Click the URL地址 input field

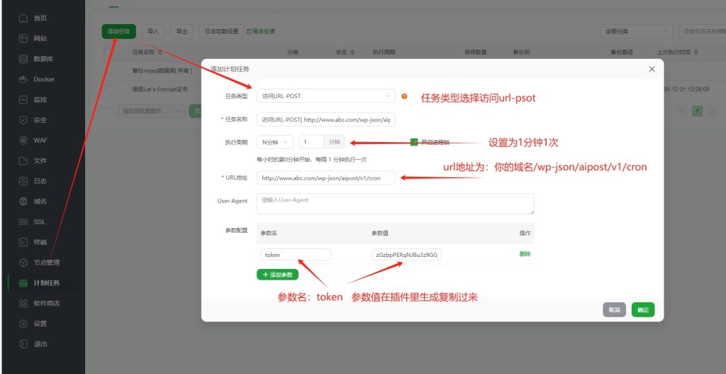(x=326, y=177)
